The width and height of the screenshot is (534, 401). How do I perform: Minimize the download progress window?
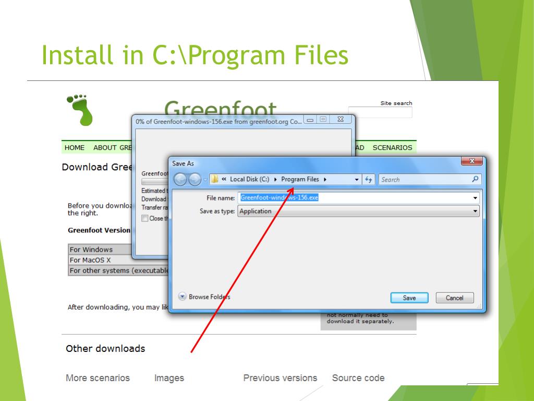tap(310, 120)
